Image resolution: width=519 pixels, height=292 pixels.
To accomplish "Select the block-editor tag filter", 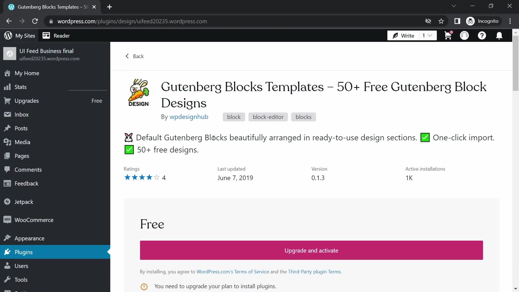I will (268, 117).
